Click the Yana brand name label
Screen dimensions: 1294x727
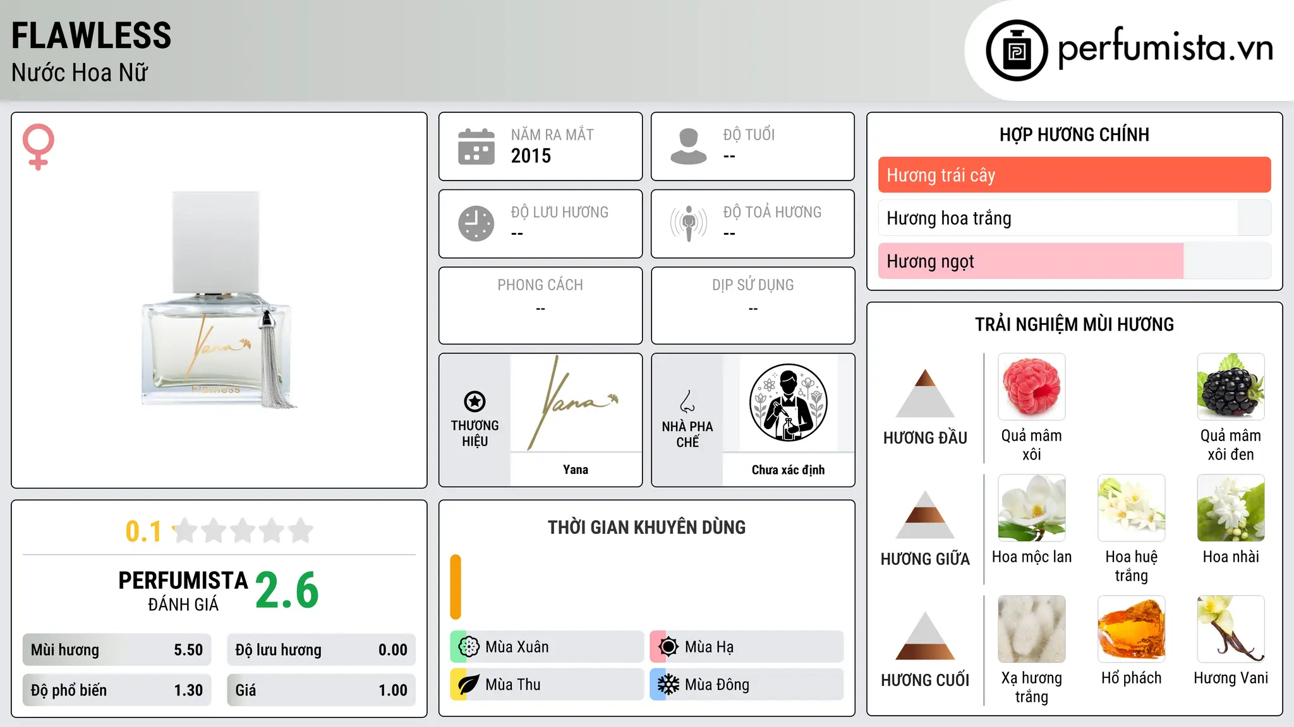click(576, 470)
